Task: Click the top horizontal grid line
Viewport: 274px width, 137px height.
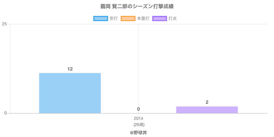Action: (139, 24)
